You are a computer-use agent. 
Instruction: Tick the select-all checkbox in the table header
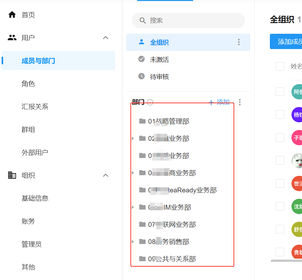(x=280, y=66)
